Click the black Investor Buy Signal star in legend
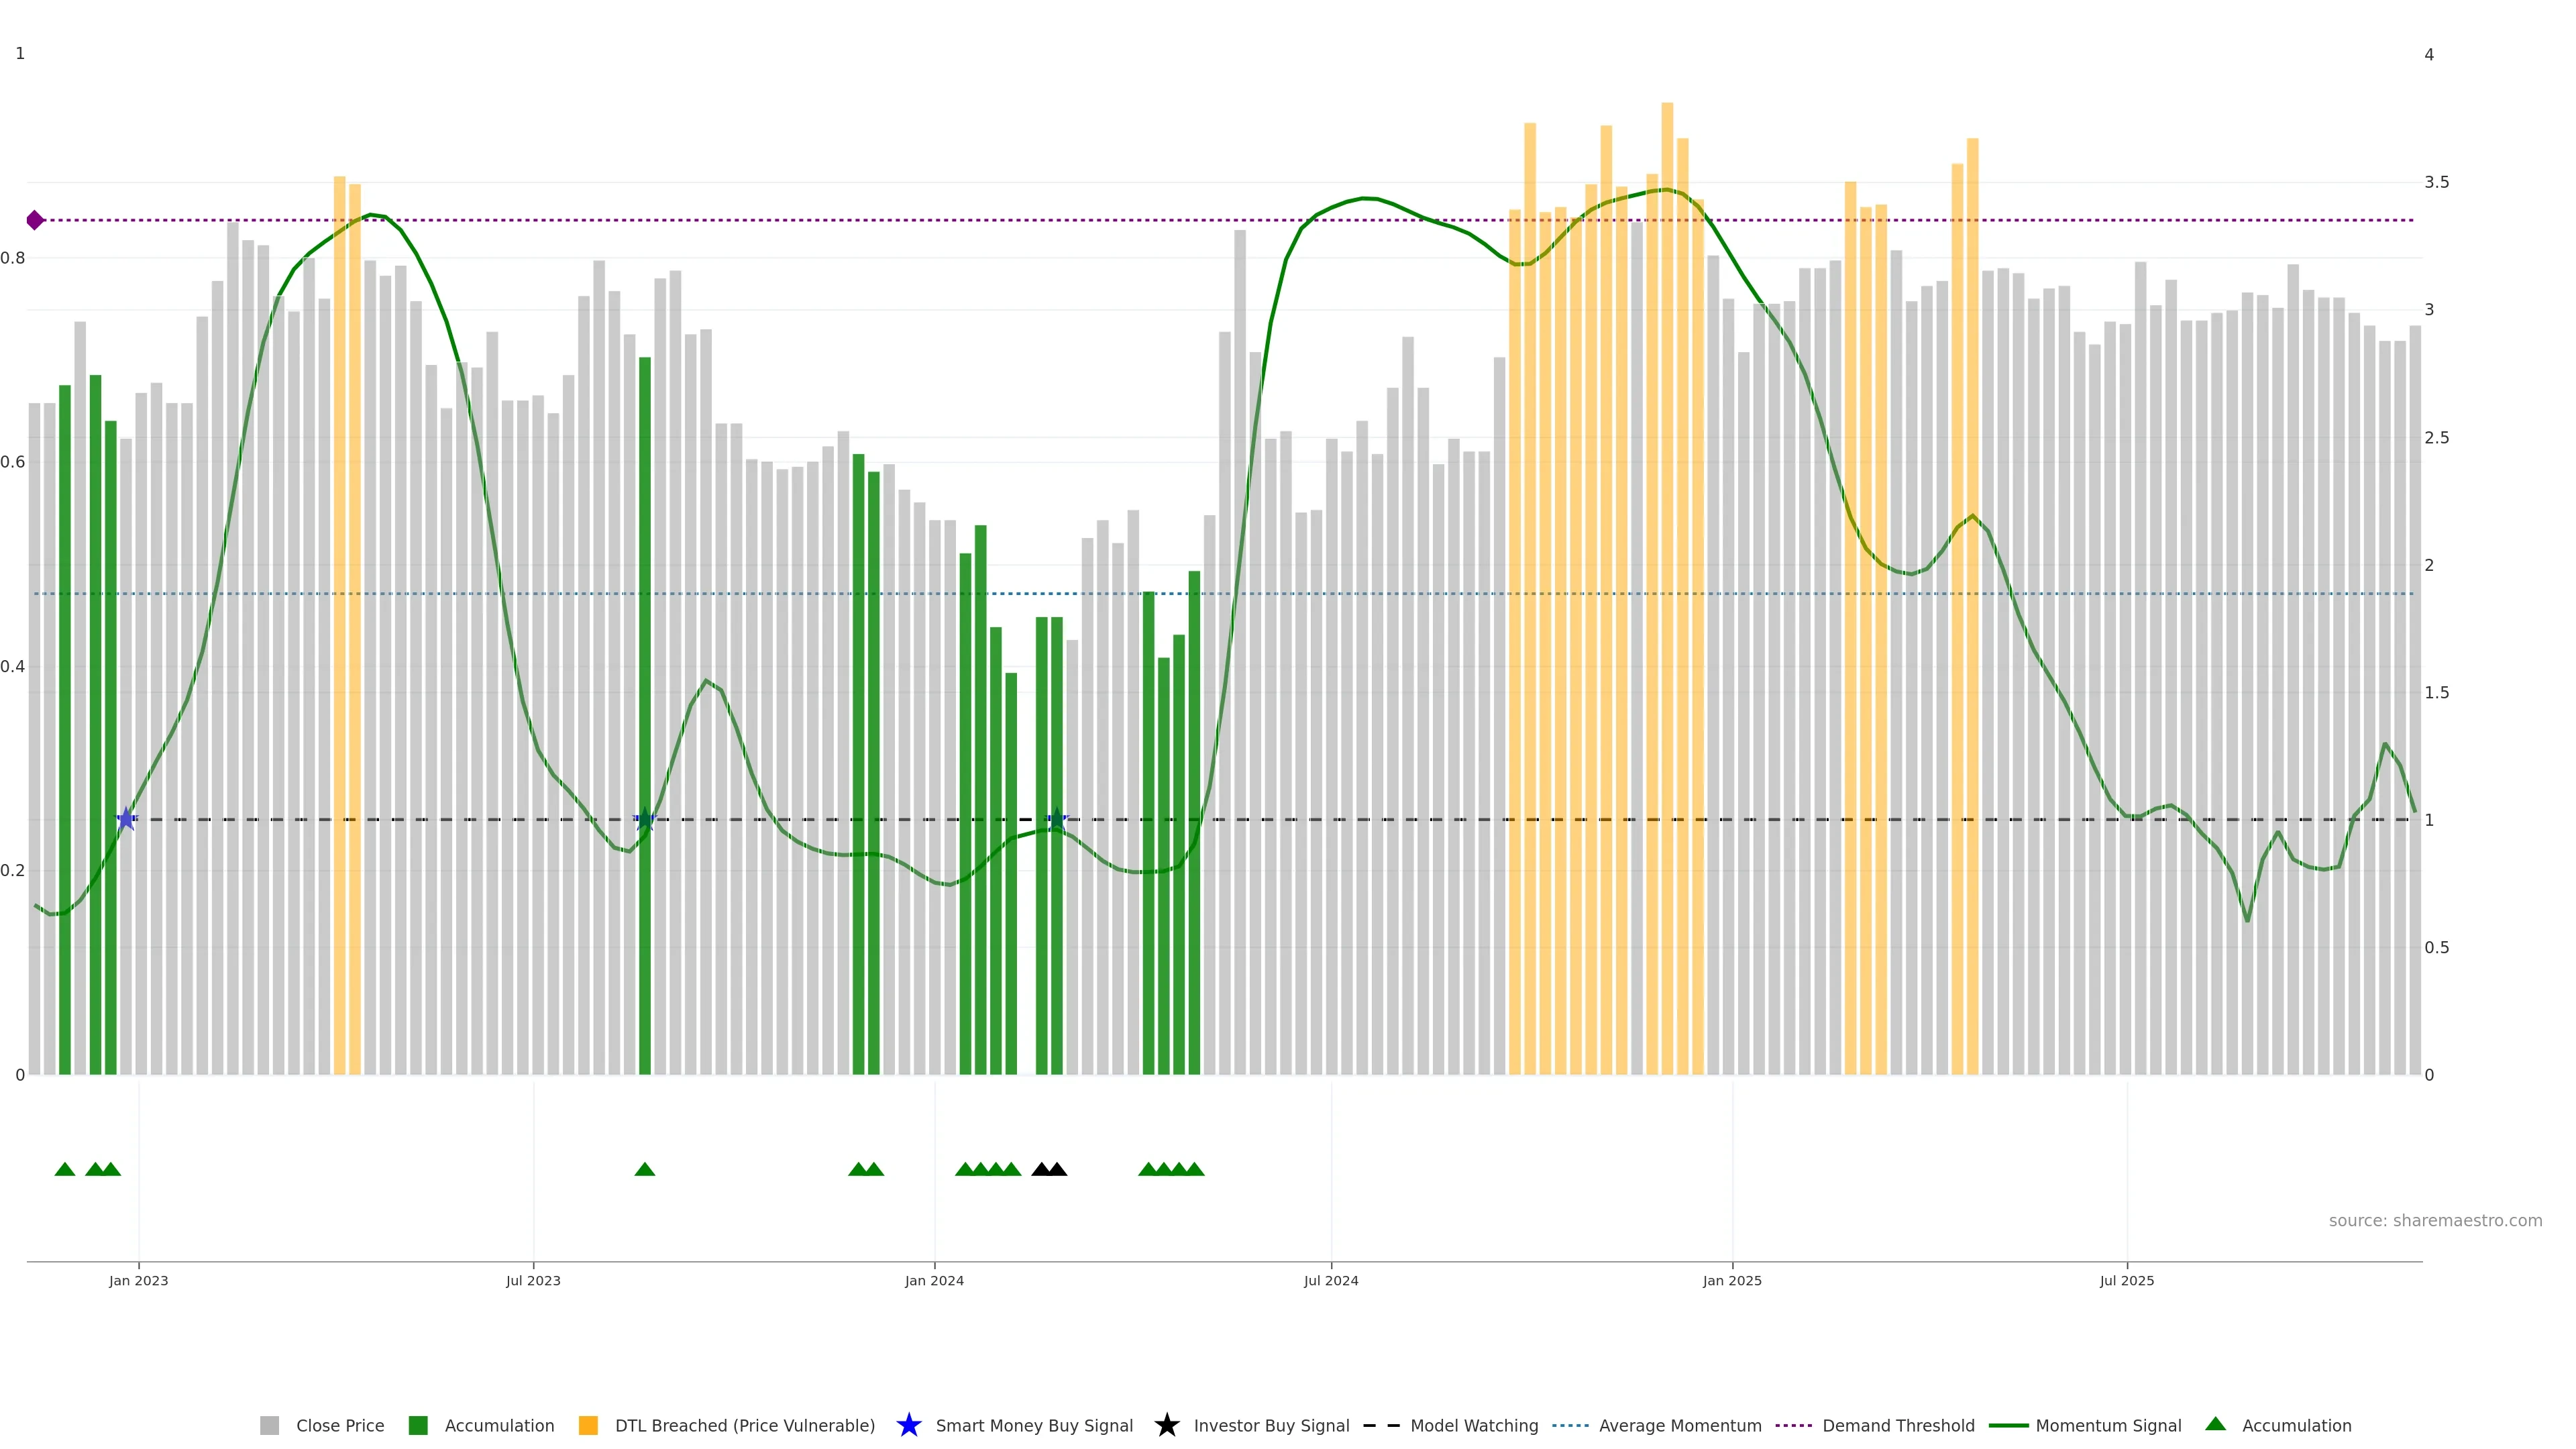Viewport: 2576px width, 1449px height. (1166, 1425)
